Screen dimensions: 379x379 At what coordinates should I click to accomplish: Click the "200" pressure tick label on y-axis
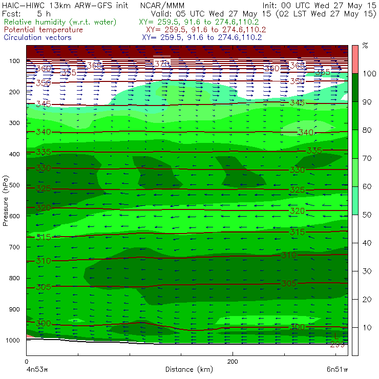[x=14, y=92]
